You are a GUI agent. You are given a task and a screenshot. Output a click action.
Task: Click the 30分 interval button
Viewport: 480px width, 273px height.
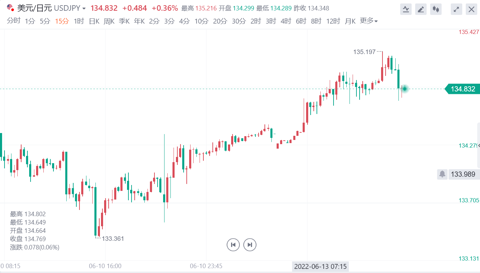coord(239,21)
